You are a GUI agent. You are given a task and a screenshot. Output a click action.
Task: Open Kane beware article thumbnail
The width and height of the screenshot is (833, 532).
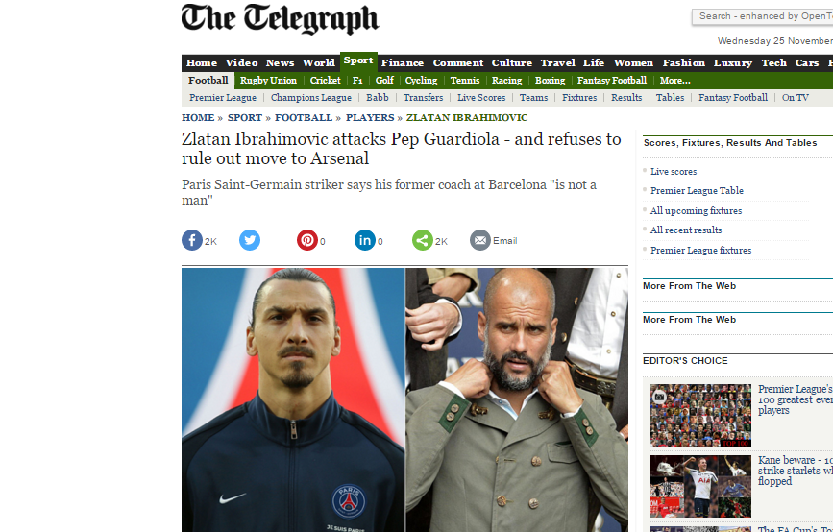coord(700,486)
